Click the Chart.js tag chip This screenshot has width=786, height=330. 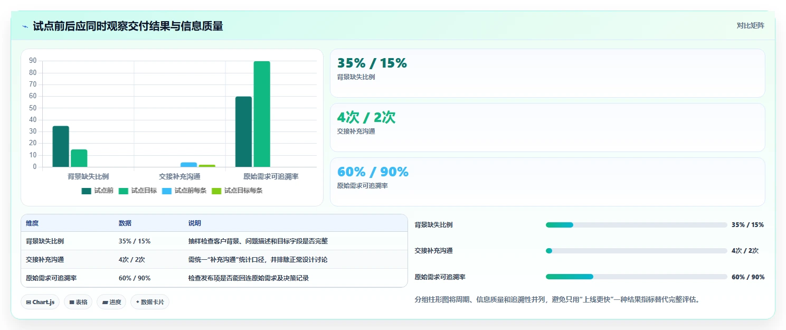coord(41,302)
